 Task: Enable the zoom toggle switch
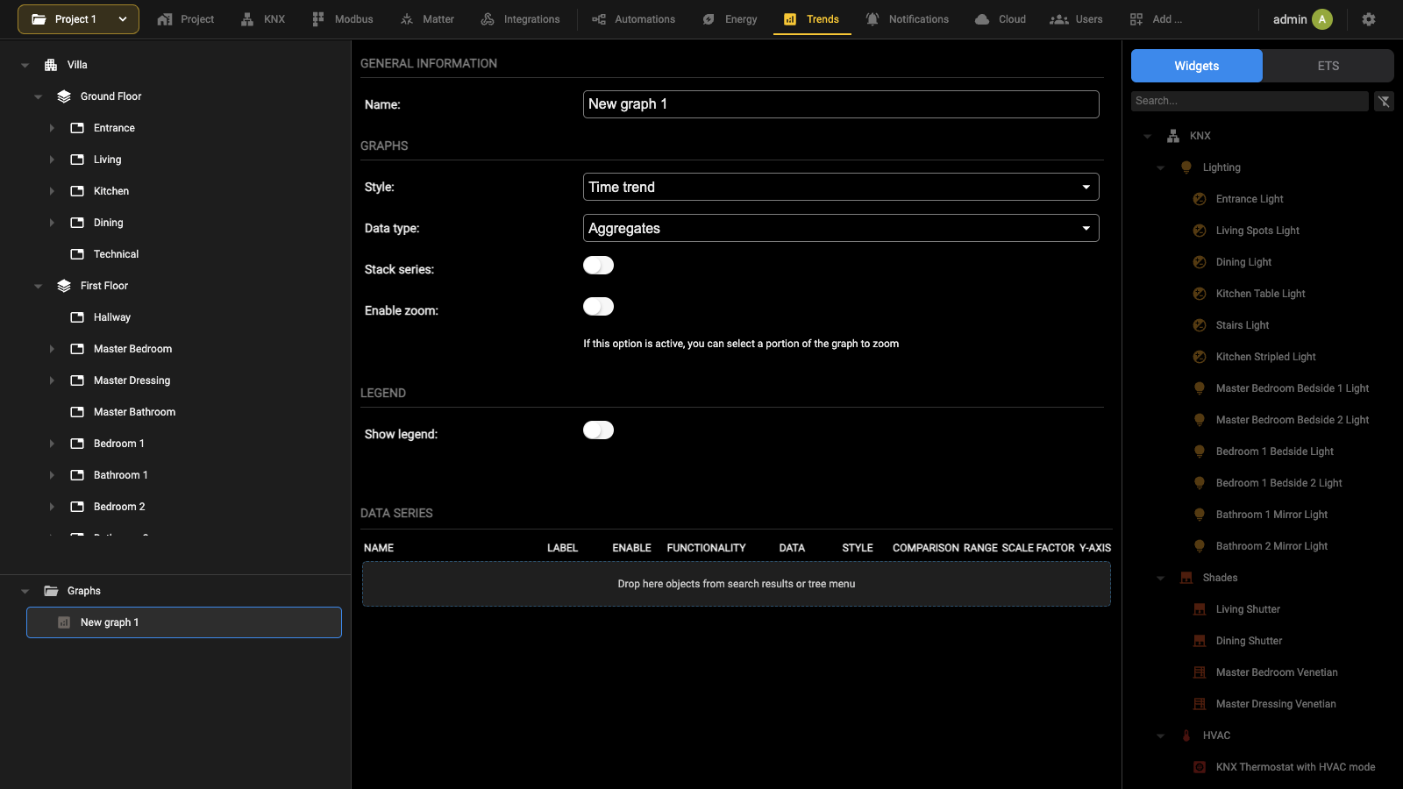[598, 307]
